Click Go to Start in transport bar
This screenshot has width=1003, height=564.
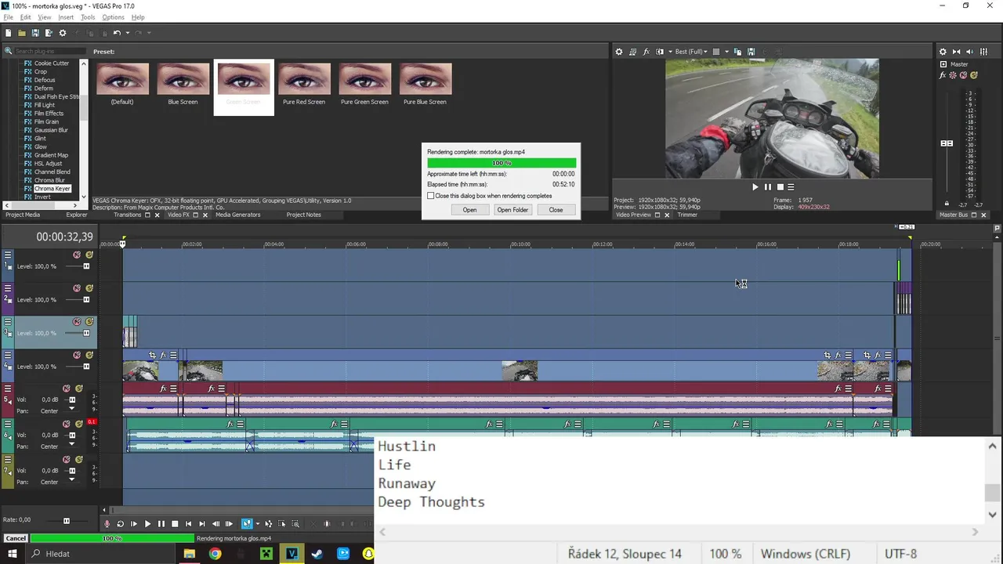(x=188, y=524)
